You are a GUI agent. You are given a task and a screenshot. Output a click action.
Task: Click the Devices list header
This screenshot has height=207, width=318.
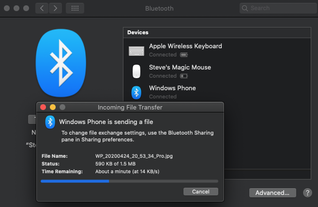217,32
